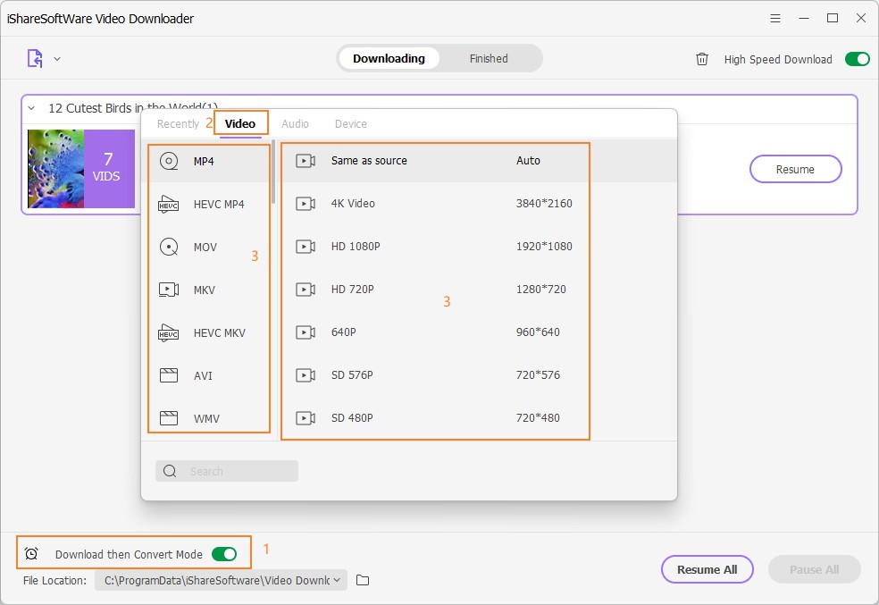Select the MP4 format icon
879x605 pixels.
(168, 161)
